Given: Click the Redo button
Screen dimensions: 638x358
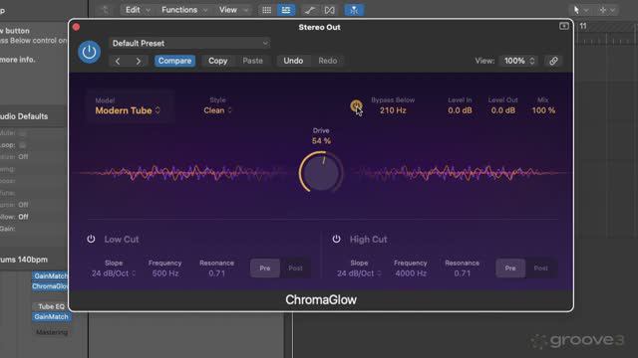Looking at the screenshot, I should pyautogui.click(x=328, y=61).
